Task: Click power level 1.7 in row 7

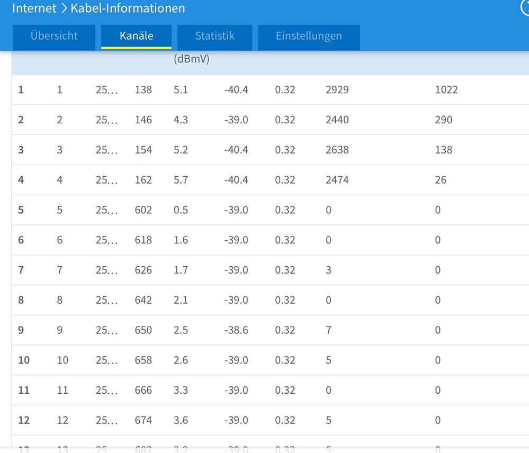Action: coord(181,270)
